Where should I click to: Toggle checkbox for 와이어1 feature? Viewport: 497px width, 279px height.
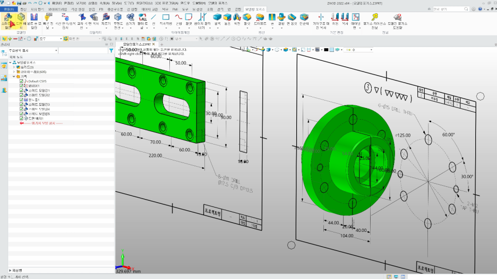click(x=21, y=86)
